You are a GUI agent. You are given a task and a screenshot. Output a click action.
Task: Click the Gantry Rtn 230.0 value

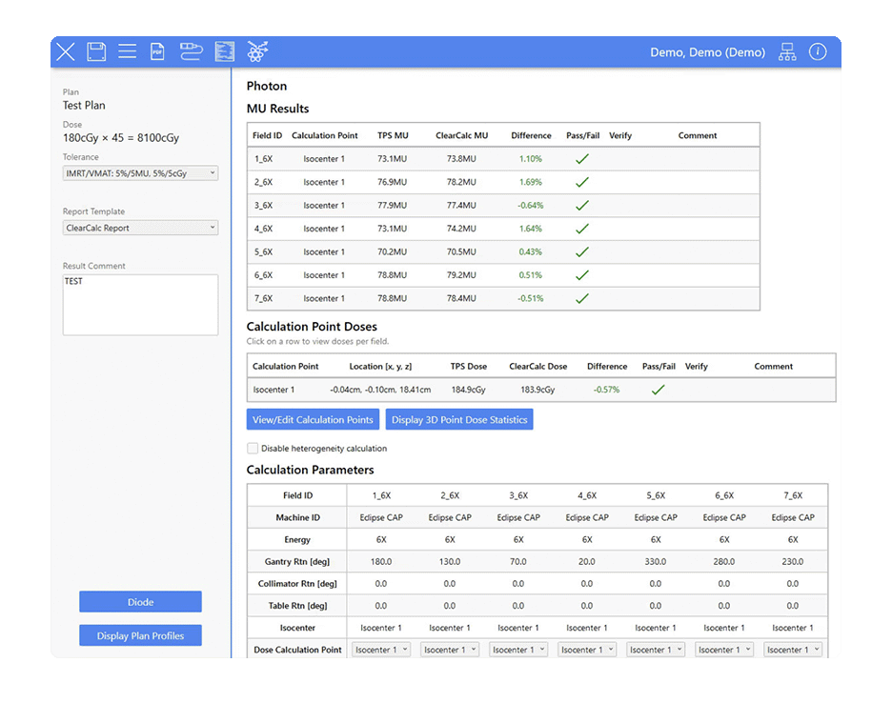point(793,561)
